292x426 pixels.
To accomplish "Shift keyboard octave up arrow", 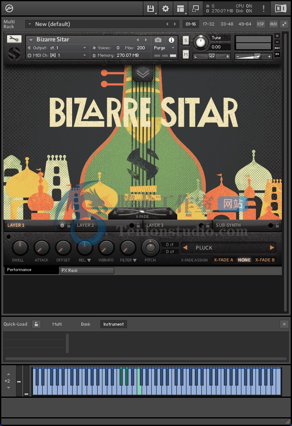I will pyautogui.click(x=8, y=374).
